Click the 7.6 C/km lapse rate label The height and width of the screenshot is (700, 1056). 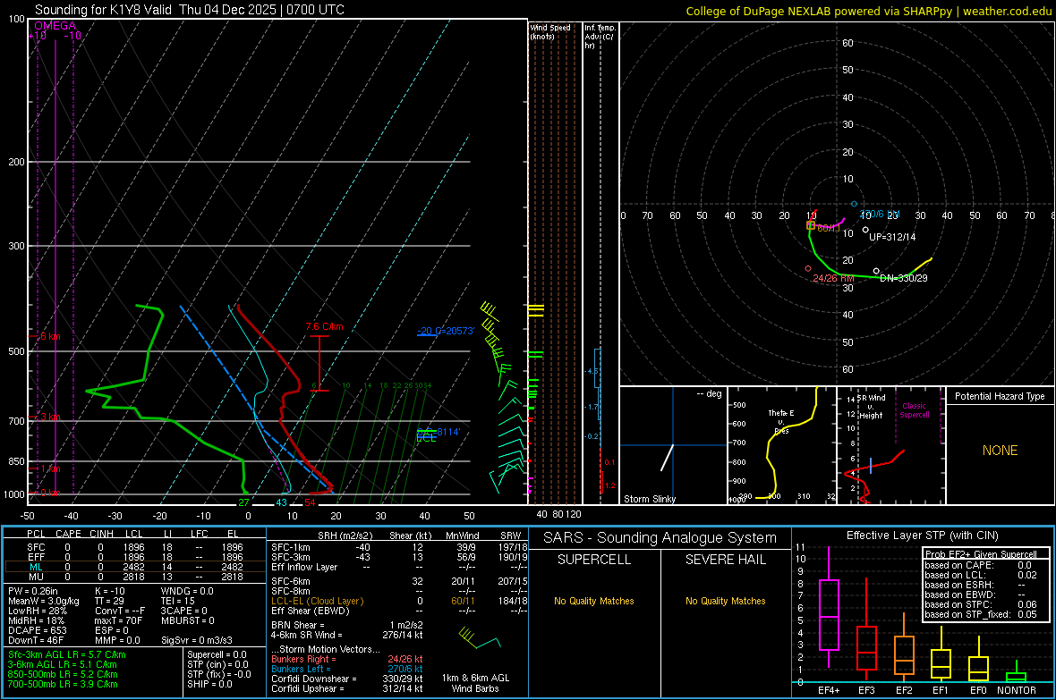(x=324, y=326)
